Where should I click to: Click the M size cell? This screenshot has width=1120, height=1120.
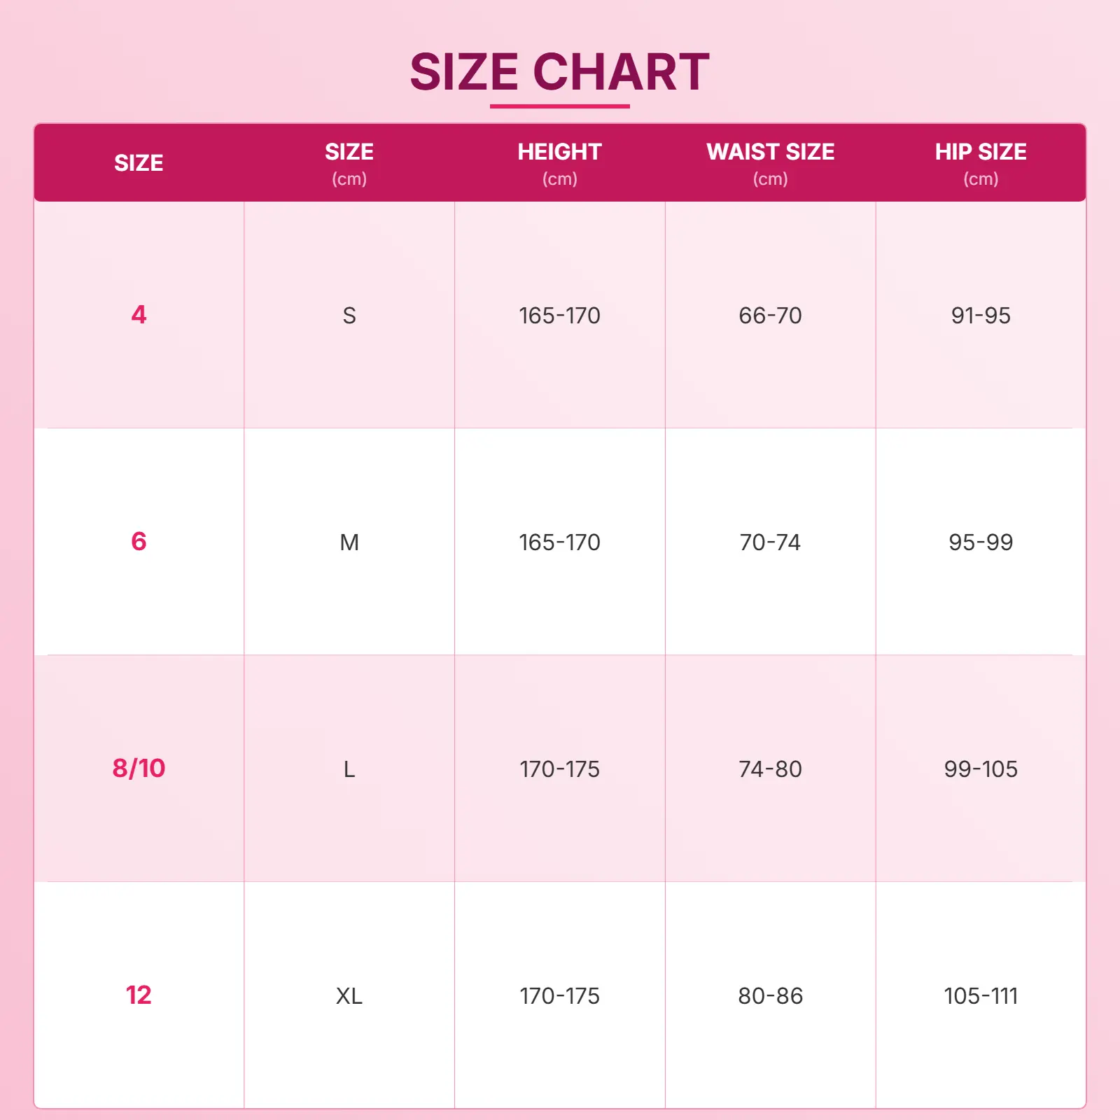(x=349, y=542)
